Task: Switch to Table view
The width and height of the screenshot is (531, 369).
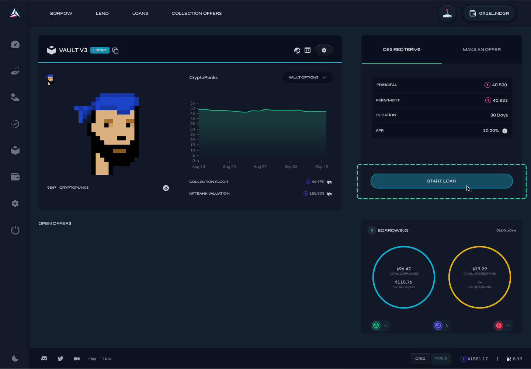Action: point(441,359)
